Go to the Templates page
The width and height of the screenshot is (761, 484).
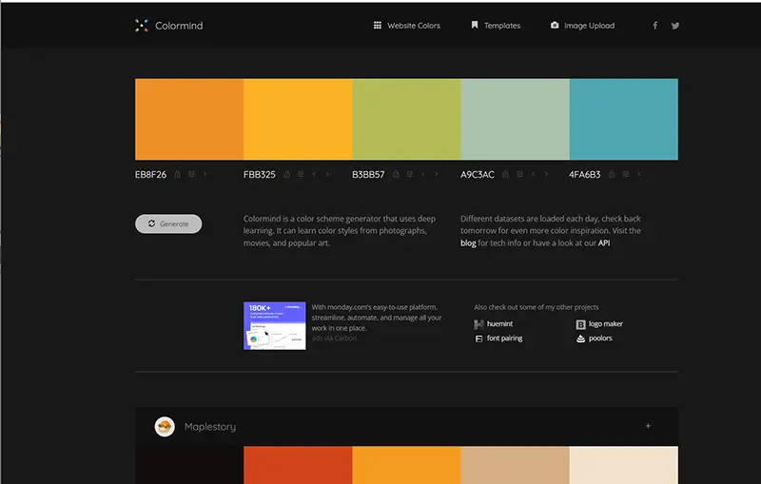(x=496, y=26)
